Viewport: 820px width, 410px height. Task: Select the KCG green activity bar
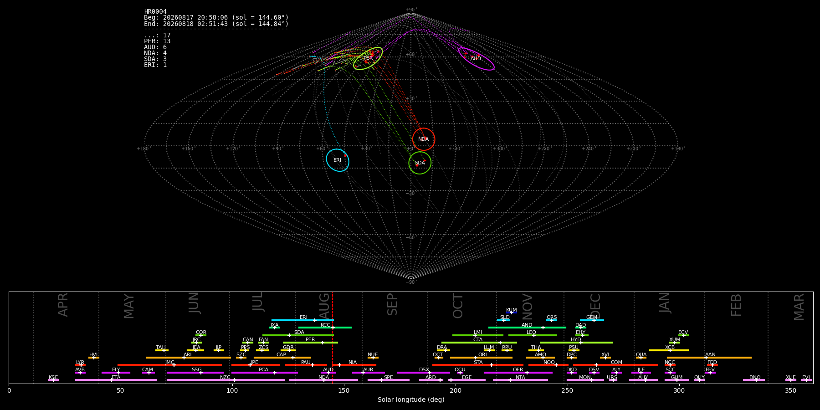325,328
